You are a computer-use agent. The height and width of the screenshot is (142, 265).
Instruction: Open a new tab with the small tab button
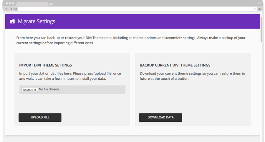[x=51, y=4]
